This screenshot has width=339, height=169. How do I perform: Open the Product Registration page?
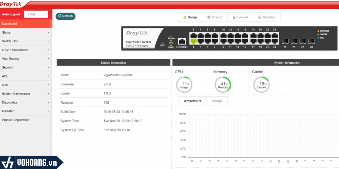[x=26, y=120]
